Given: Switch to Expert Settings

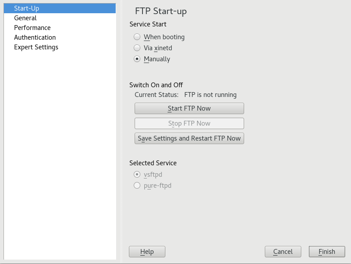Looking at the screenshot, I should 36,47.
